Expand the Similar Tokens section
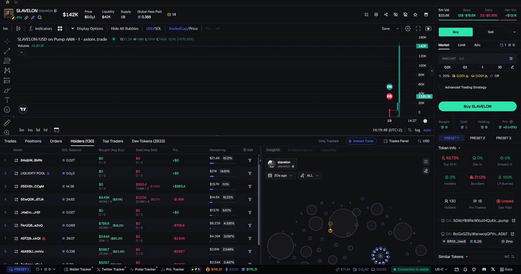 click(452, 257)
